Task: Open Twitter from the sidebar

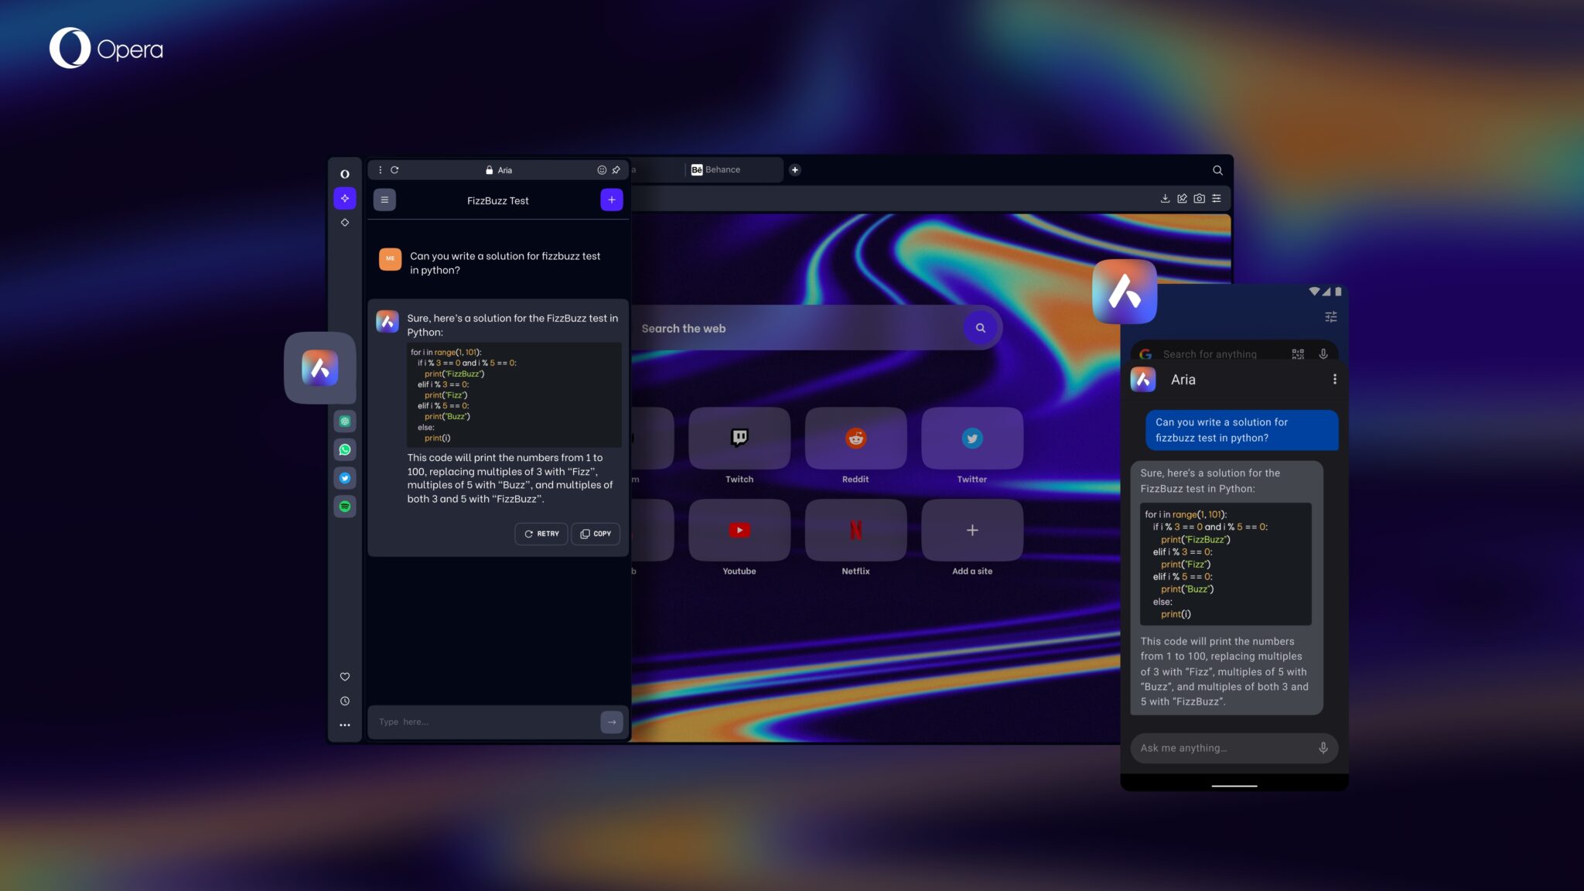Action: (x=345, y=477)
